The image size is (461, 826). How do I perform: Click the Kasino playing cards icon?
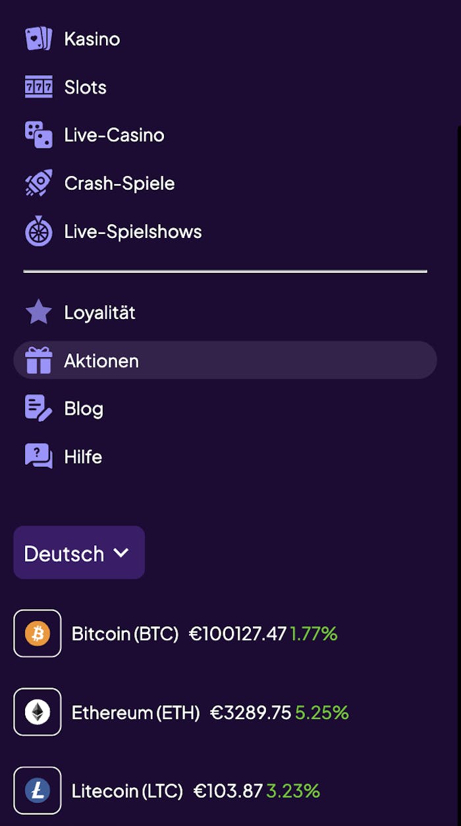pos(38,39)
